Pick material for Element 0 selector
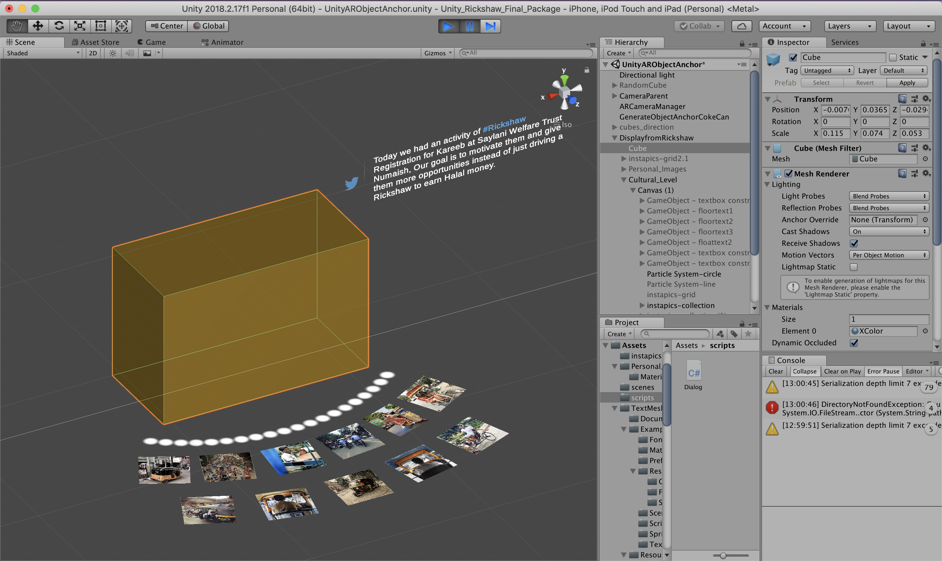Screen dimensions: 942x561 coord(925,331)
